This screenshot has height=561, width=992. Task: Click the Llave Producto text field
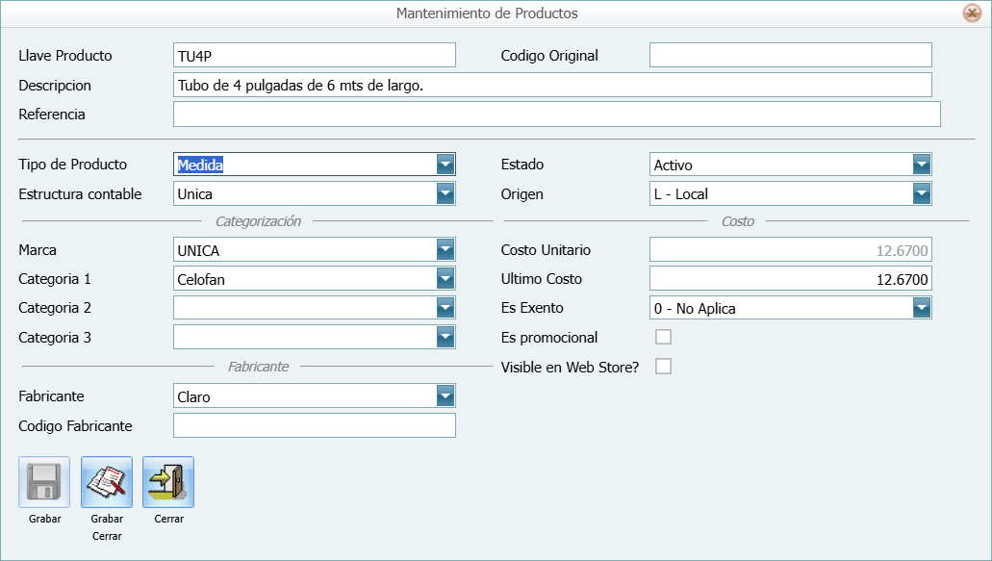[x=314, y=56]
